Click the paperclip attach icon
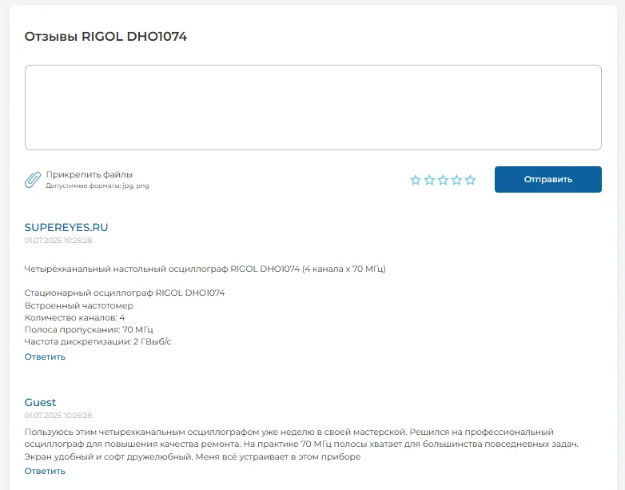The width and height of the screenshot is (625, 490). pos(33,180)
